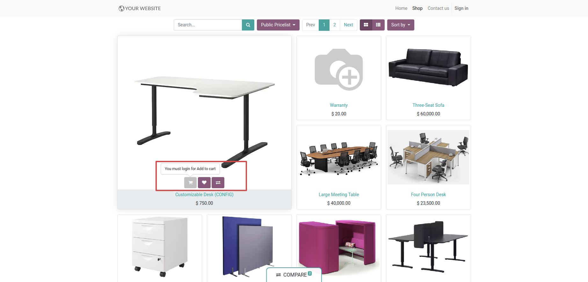Add Customizable Desk to wishlist heart icon
Image resolution: width=588 pixels, height=282 pixels.
pyautogui.click(x=204, y=182)
